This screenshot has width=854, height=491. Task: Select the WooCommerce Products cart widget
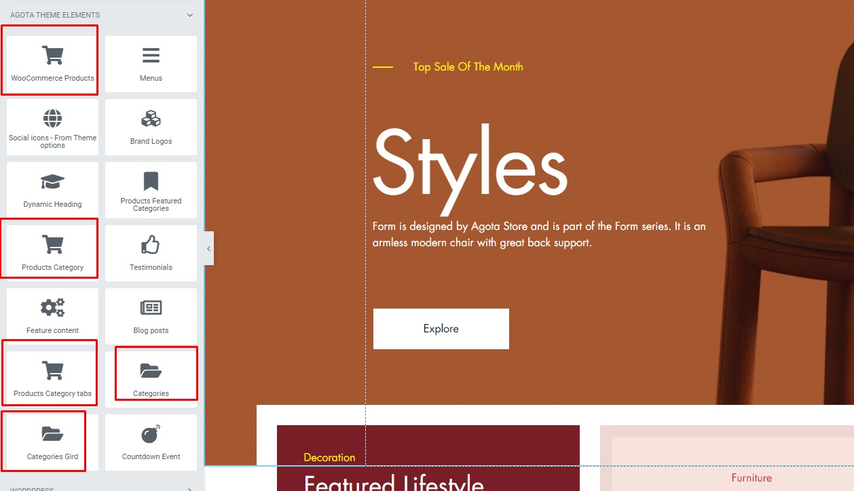(52, 64)
